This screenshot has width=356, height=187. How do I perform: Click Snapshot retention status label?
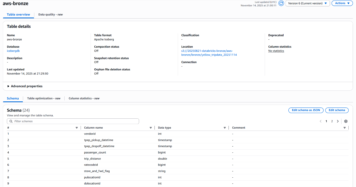111,58
